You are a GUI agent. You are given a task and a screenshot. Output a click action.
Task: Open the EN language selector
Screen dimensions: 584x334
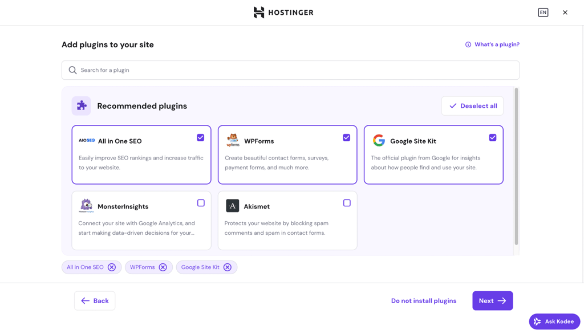click(543, 12)
